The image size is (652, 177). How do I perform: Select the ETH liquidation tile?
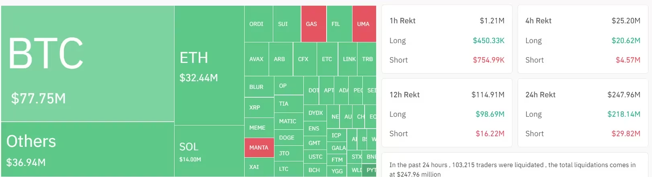[209, 66]
